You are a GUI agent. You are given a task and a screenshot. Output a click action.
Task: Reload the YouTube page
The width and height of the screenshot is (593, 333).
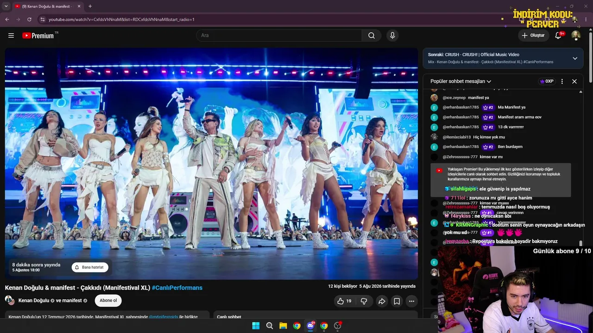click(x=29, y=19)
